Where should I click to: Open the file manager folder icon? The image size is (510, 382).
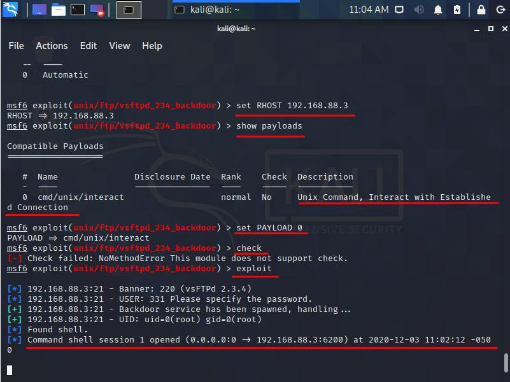(59, 10)
